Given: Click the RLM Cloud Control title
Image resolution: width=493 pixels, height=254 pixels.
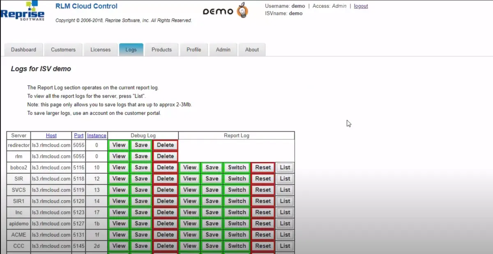Looking at the screenshot, I should pos(86,6).
